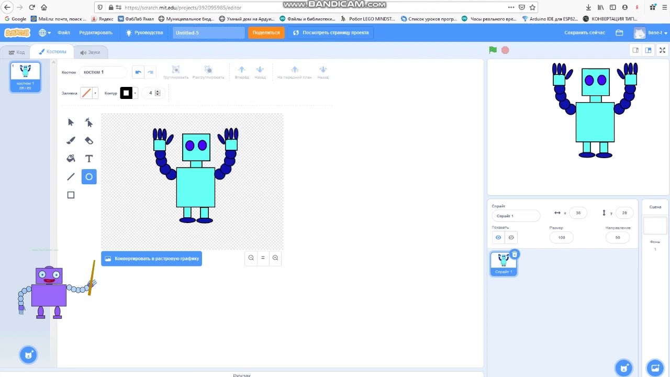670x377 pixels.
Task: Reset costume canvas zoom
Action: coord(263,258)
